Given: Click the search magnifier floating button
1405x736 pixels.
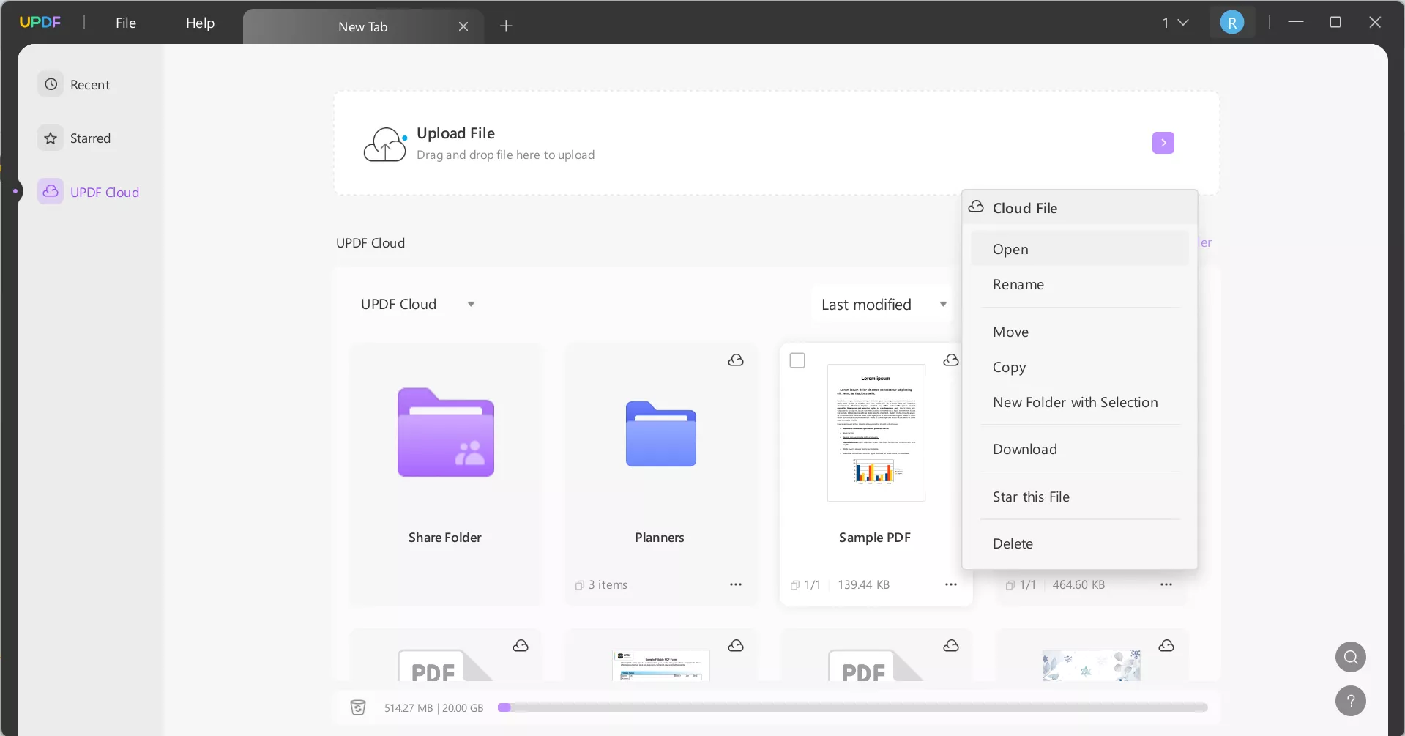Looking at the screenshot, I should click(x=1351, y=657).
